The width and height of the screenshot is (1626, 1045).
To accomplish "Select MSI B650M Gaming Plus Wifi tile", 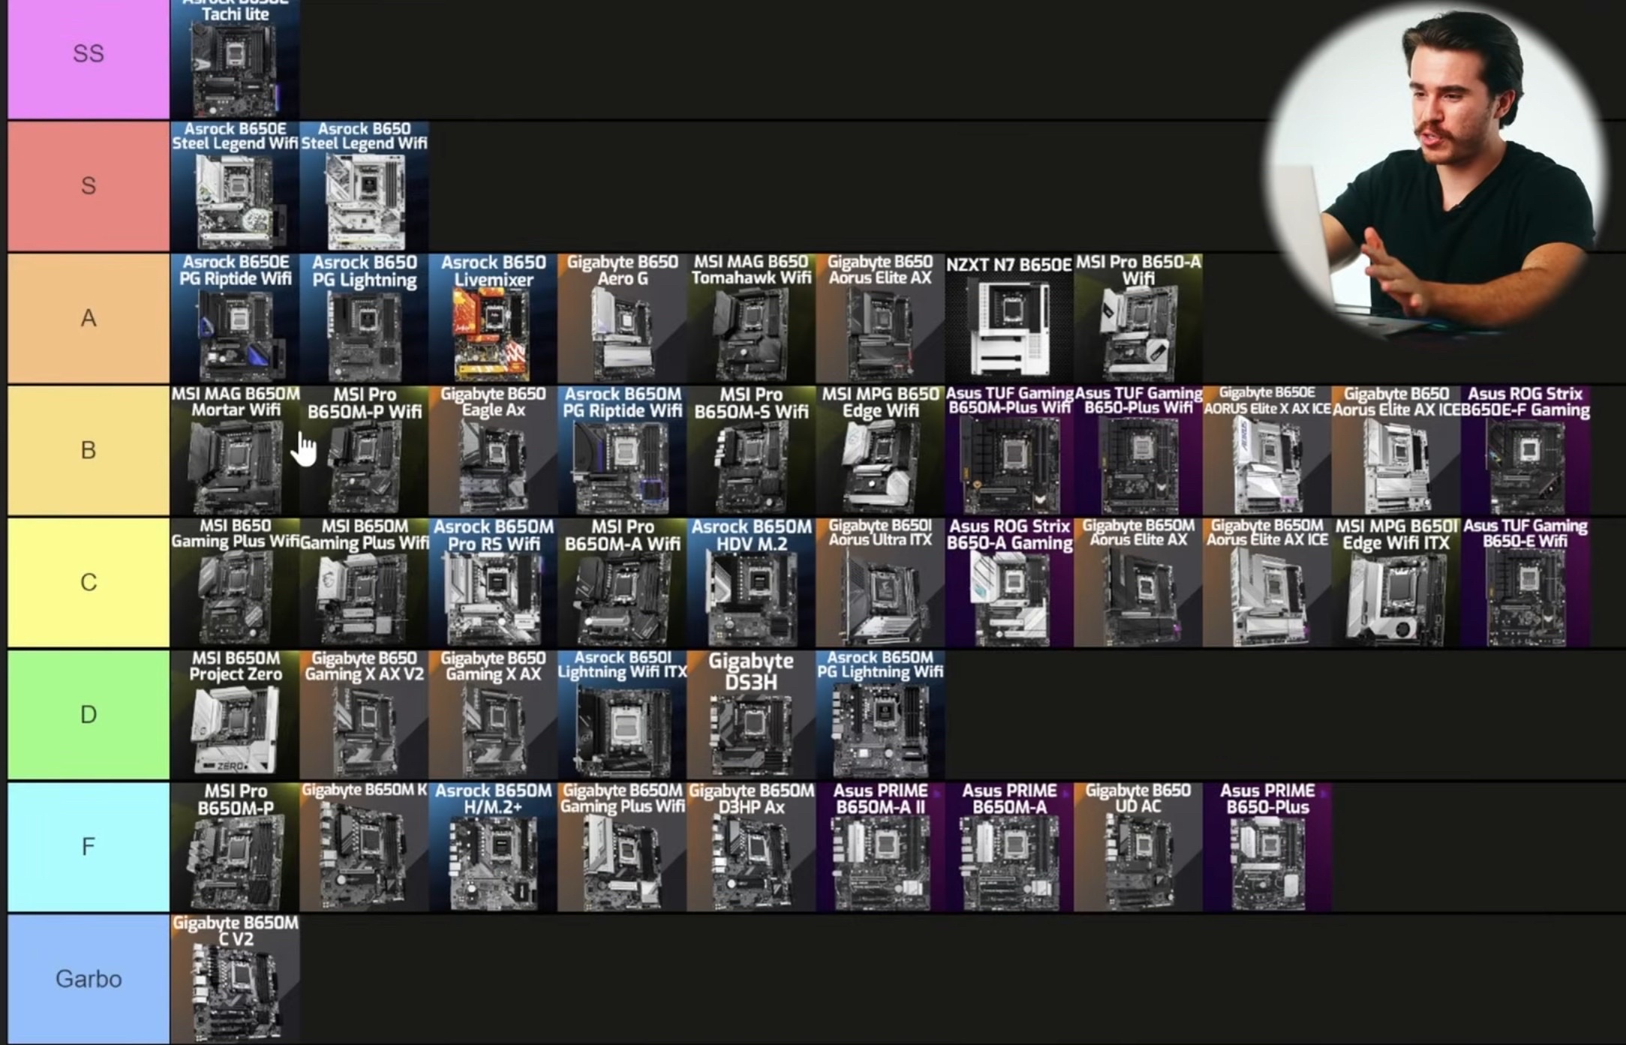I will [x=364, y=582].
